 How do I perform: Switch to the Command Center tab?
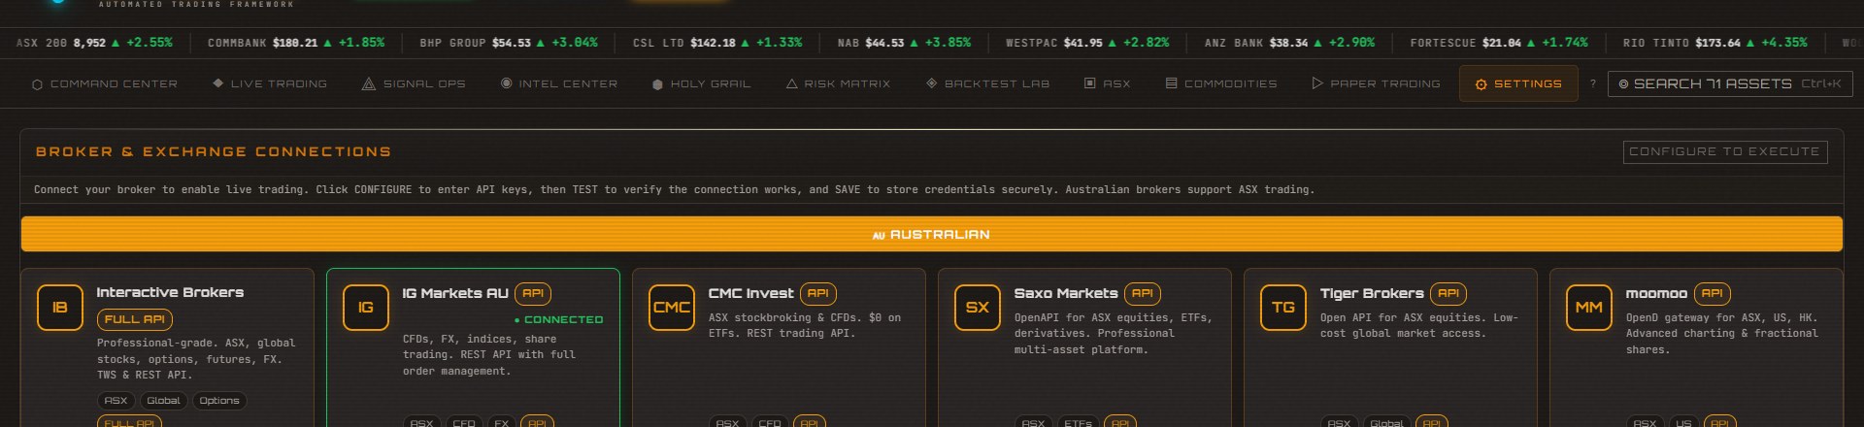[105, 84]
